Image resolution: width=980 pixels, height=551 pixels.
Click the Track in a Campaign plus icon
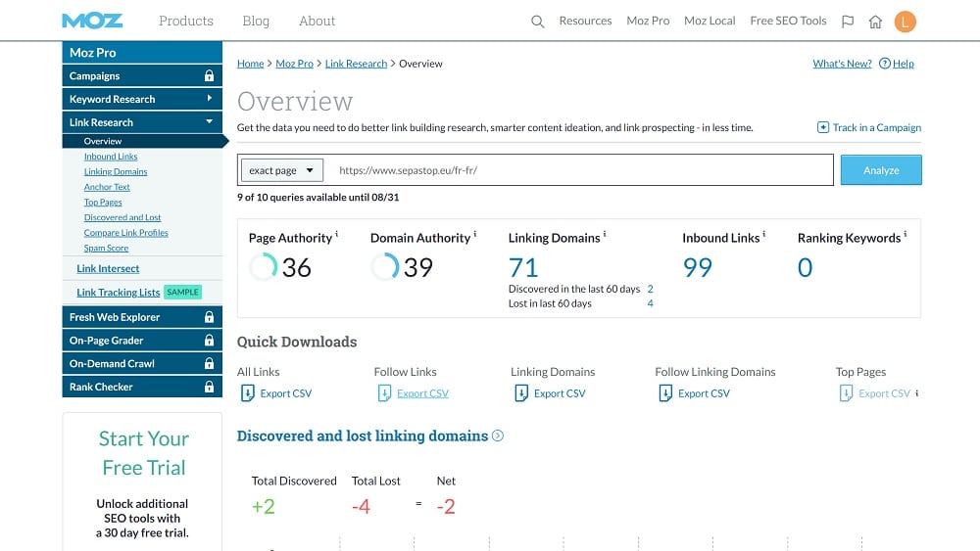click(823, 127)
